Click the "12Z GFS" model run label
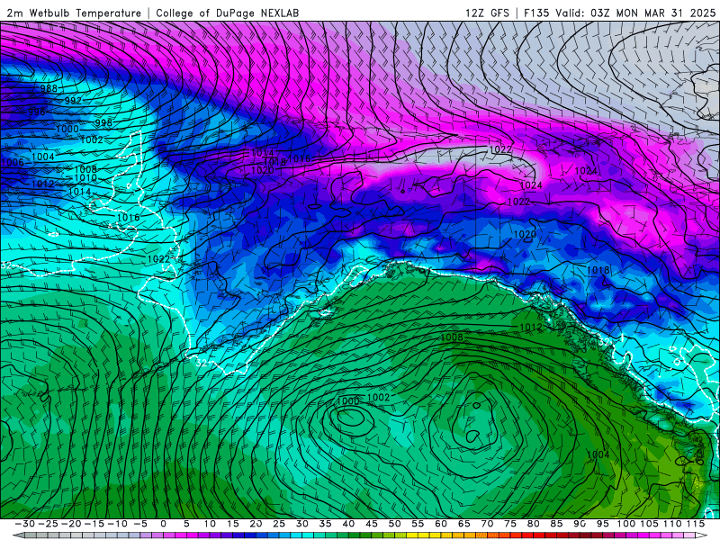Viewport: 720px width, 540px height. 487,13
